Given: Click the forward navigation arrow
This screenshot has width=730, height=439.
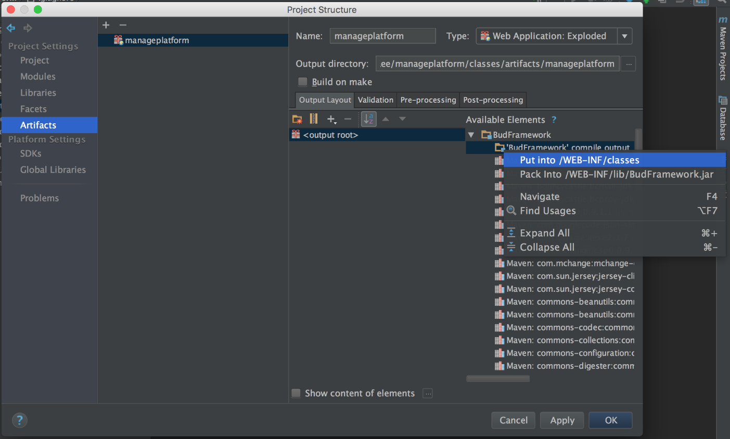Looking at the screenshot, I should point(28,28).
